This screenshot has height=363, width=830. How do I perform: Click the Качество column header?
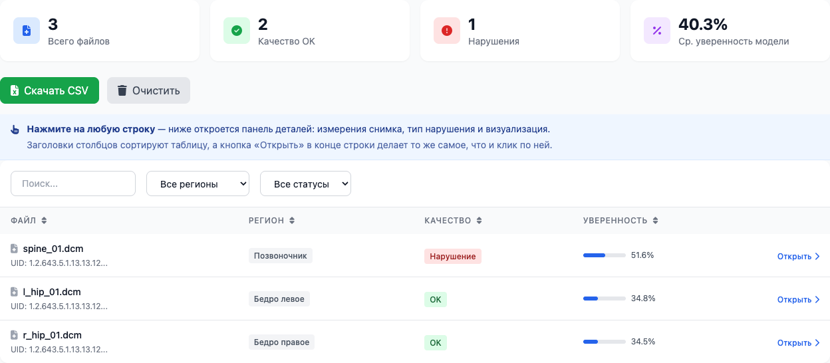click(x=453, y=221)
